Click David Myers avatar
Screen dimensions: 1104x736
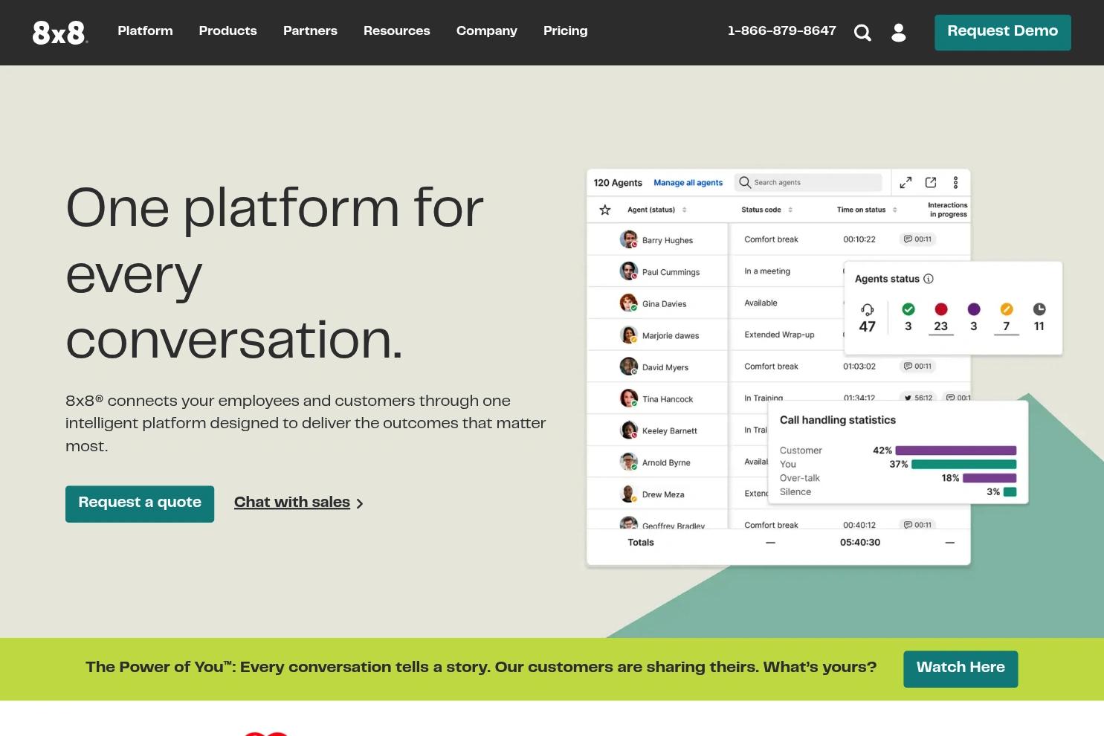tap(629, 367)
